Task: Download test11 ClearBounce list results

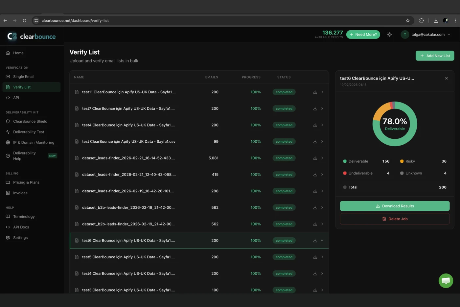Action: [315, 92]
